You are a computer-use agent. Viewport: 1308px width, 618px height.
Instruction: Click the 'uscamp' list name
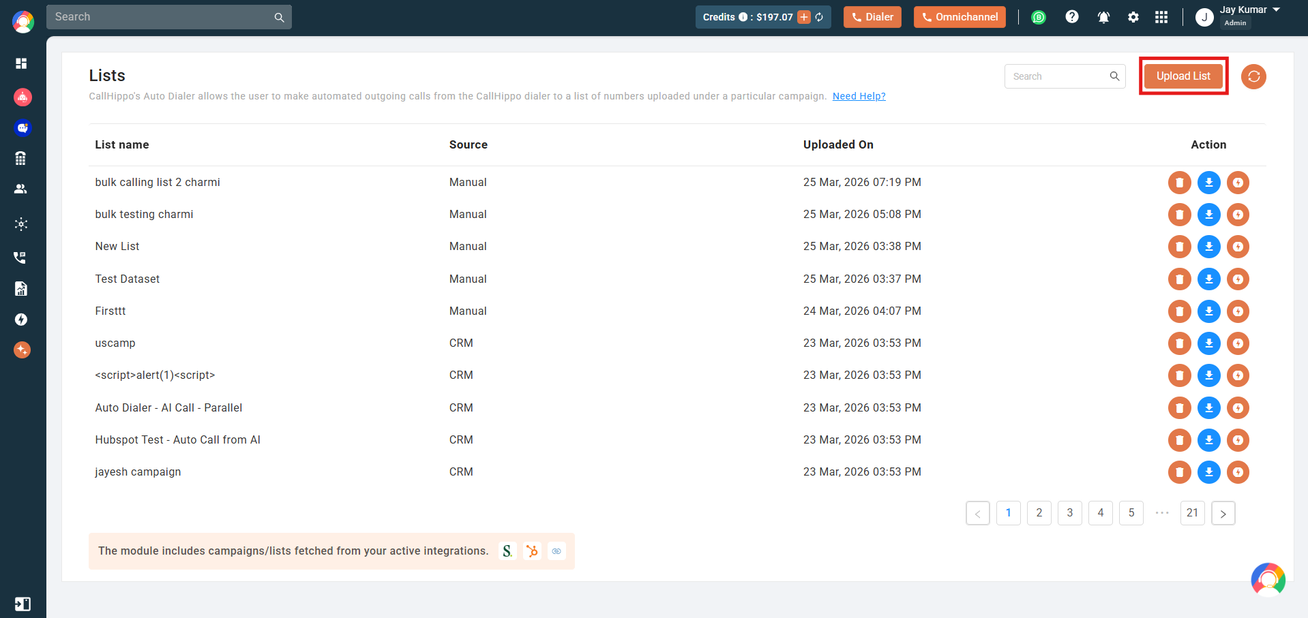[x=115, y=343]
